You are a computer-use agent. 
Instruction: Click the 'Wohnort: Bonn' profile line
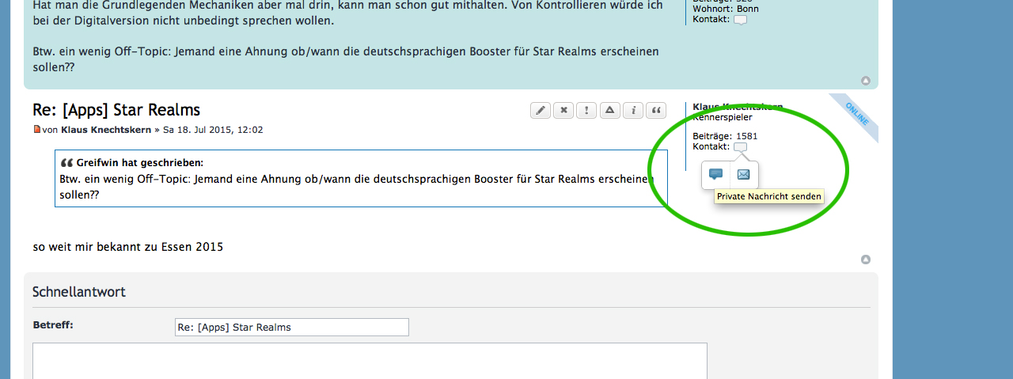[x=726, y=9]
